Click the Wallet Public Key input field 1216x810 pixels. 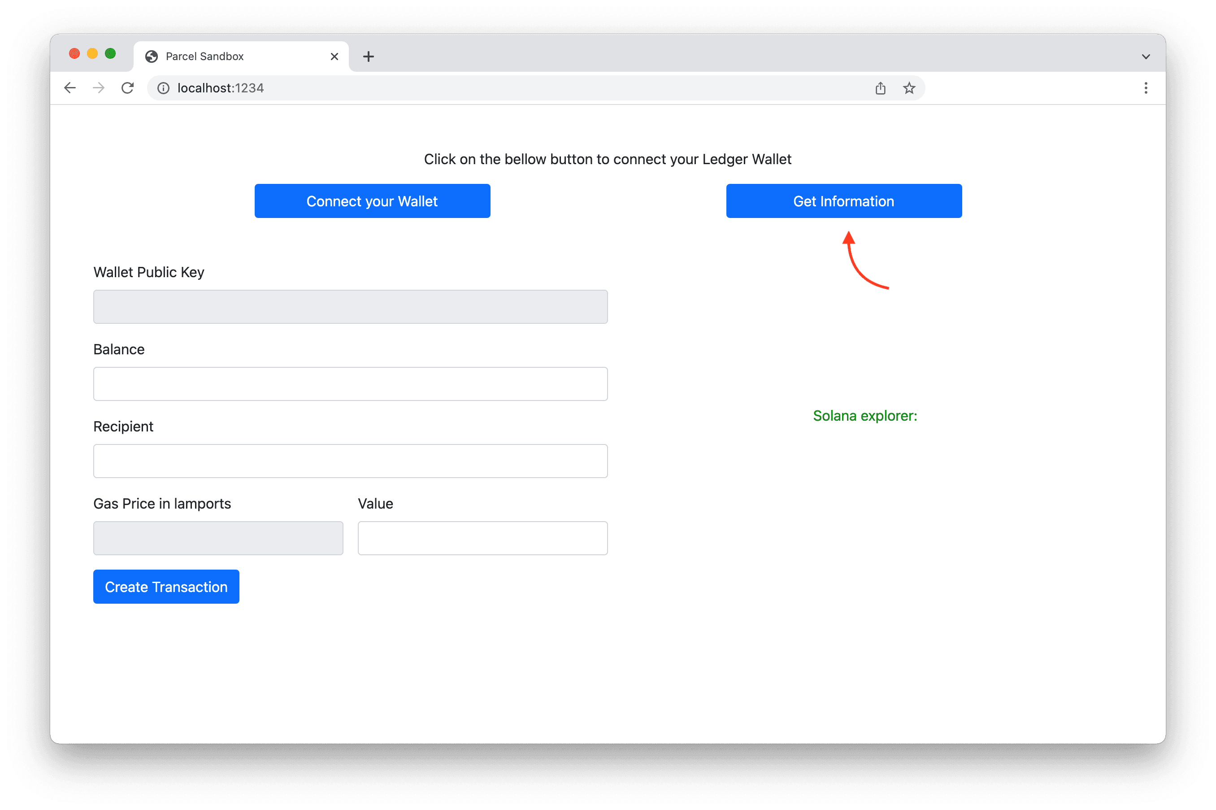click(x=351, y=305)
